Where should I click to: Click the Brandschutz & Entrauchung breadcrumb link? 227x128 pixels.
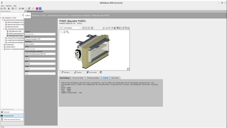[59, 16]
